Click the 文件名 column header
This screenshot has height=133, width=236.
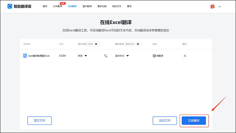pyautogui.click(x=27, y=44)
